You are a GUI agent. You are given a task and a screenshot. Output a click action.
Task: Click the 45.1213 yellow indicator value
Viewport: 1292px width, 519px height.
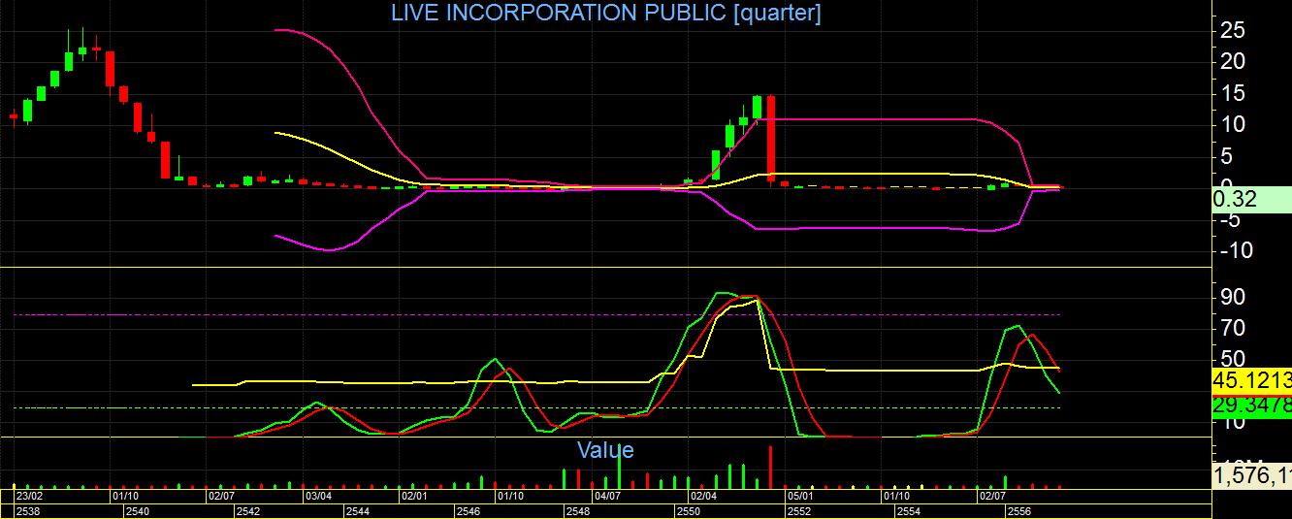pyautogui.click(x=1252, y=380)
